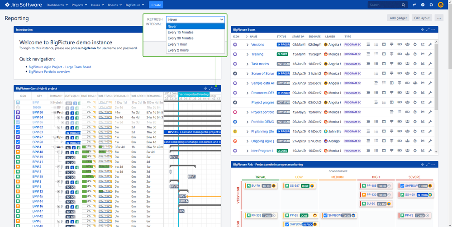The width and height of the screenshot is (452, 227).
Task: Open the Projects menu
Action: (79, 5)
